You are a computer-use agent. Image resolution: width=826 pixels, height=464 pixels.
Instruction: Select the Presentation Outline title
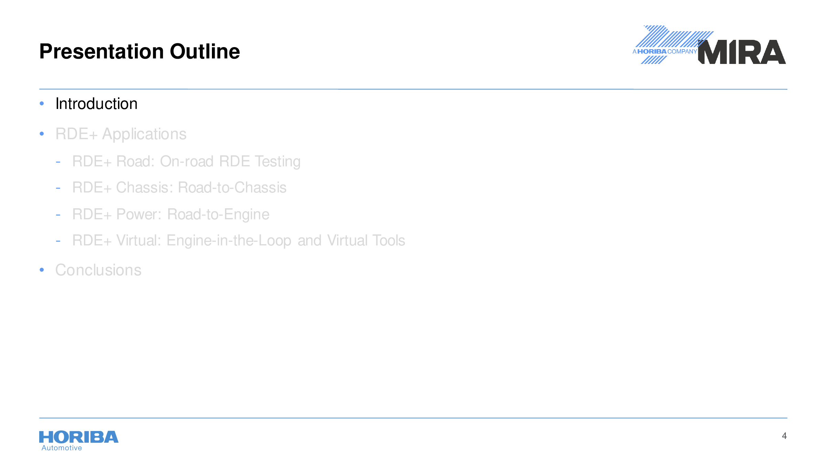(140, 52)
